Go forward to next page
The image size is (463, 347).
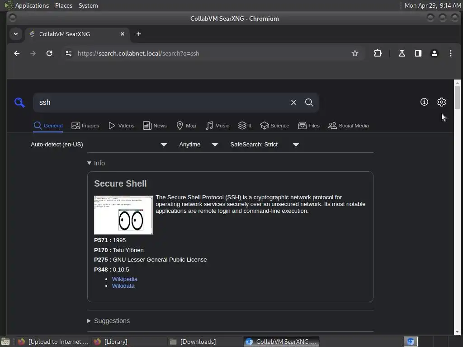33,53
